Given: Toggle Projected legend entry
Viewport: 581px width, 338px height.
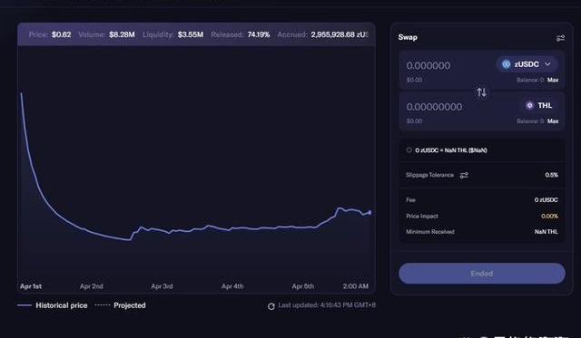Looking at the screenshot, I should 121,305.
